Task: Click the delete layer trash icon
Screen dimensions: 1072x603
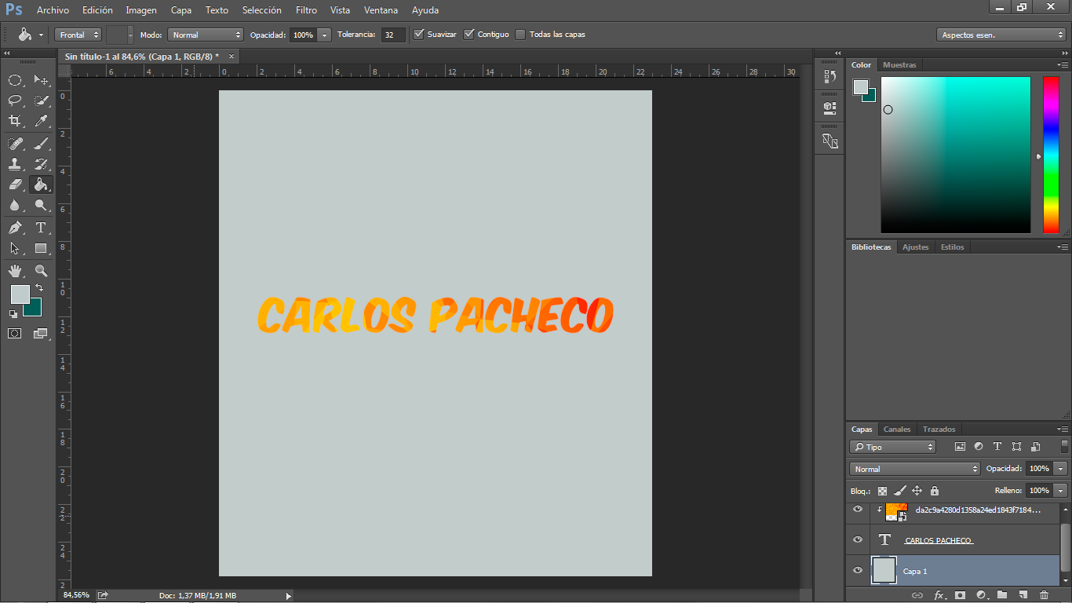Action: [x=1043, y=596]
